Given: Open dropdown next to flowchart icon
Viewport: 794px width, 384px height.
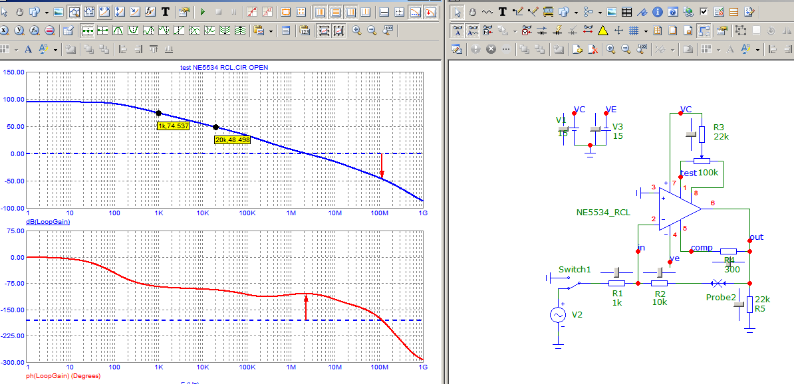Looking at the screenshot, I should [600, 12].
